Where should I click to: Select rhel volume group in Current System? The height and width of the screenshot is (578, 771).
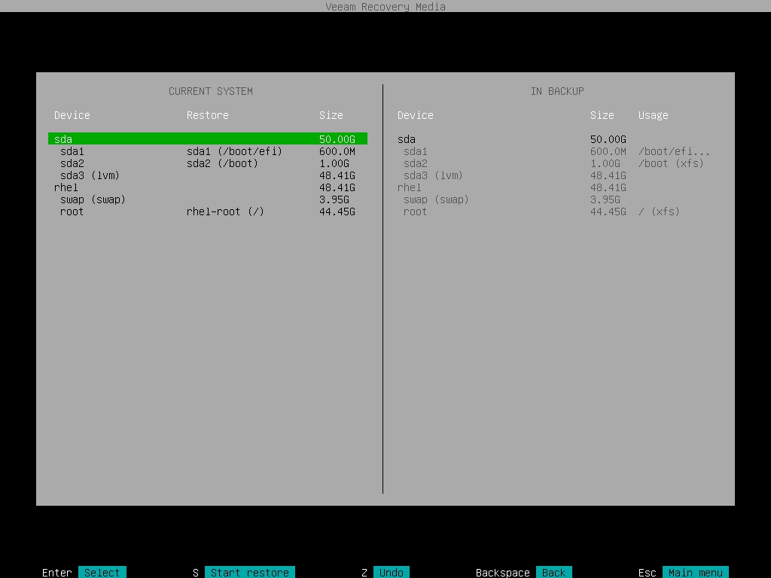pos(66,187)
